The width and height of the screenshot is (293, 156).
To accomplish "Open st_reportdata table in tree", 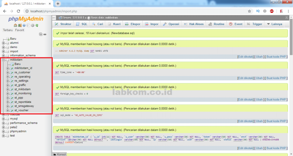I will (x=23, y=102).
